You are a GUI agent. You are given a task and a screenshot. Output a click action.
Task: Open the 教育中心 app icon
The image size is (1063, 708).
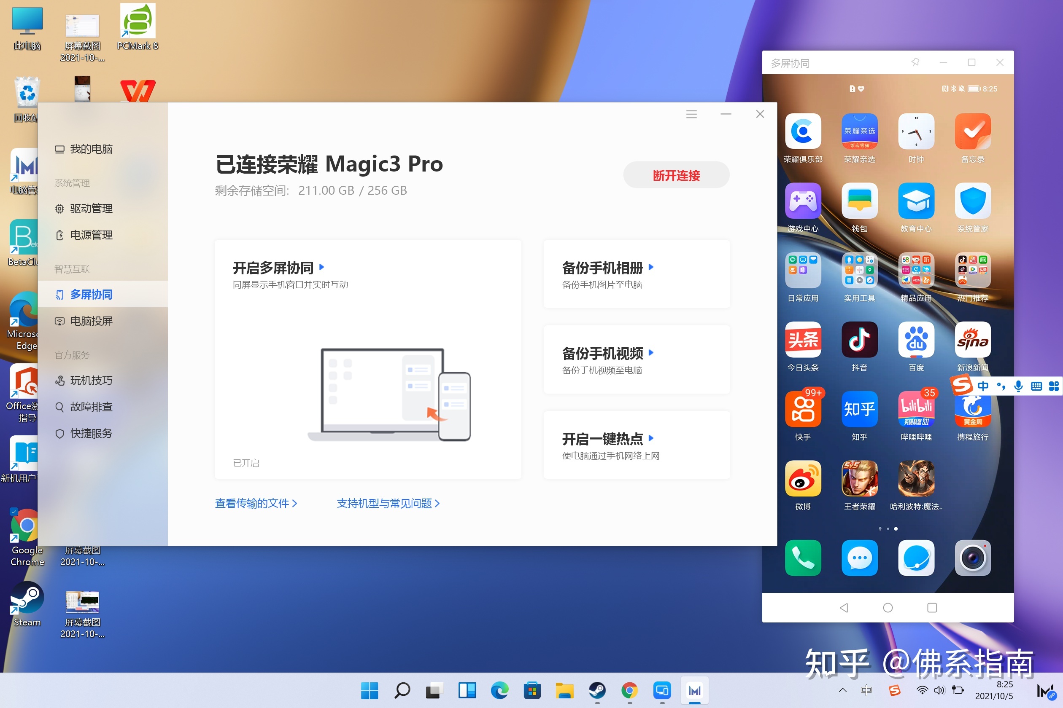point(916,201)
